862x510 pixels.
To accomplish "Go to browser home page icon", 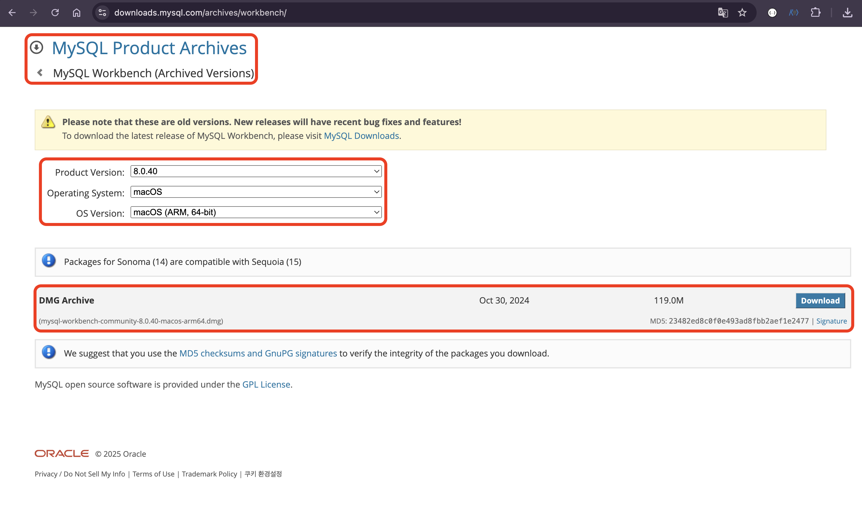I will [x=76, y=13].
